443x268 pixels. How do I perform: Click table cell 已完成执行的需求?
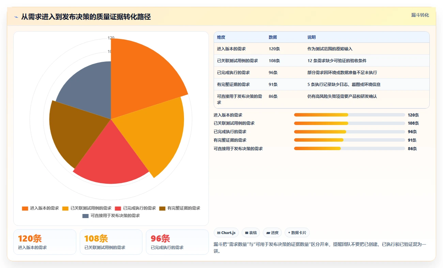(233, 73)
